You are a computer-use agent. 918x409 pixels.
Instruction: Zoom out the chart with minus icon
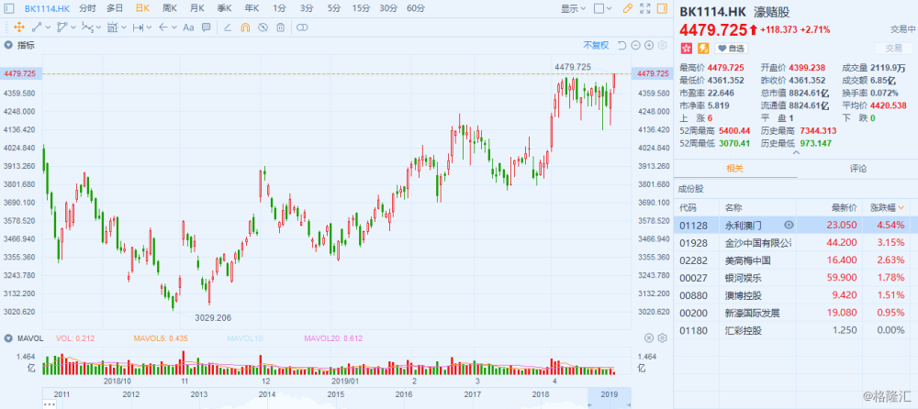pos(635,45)
